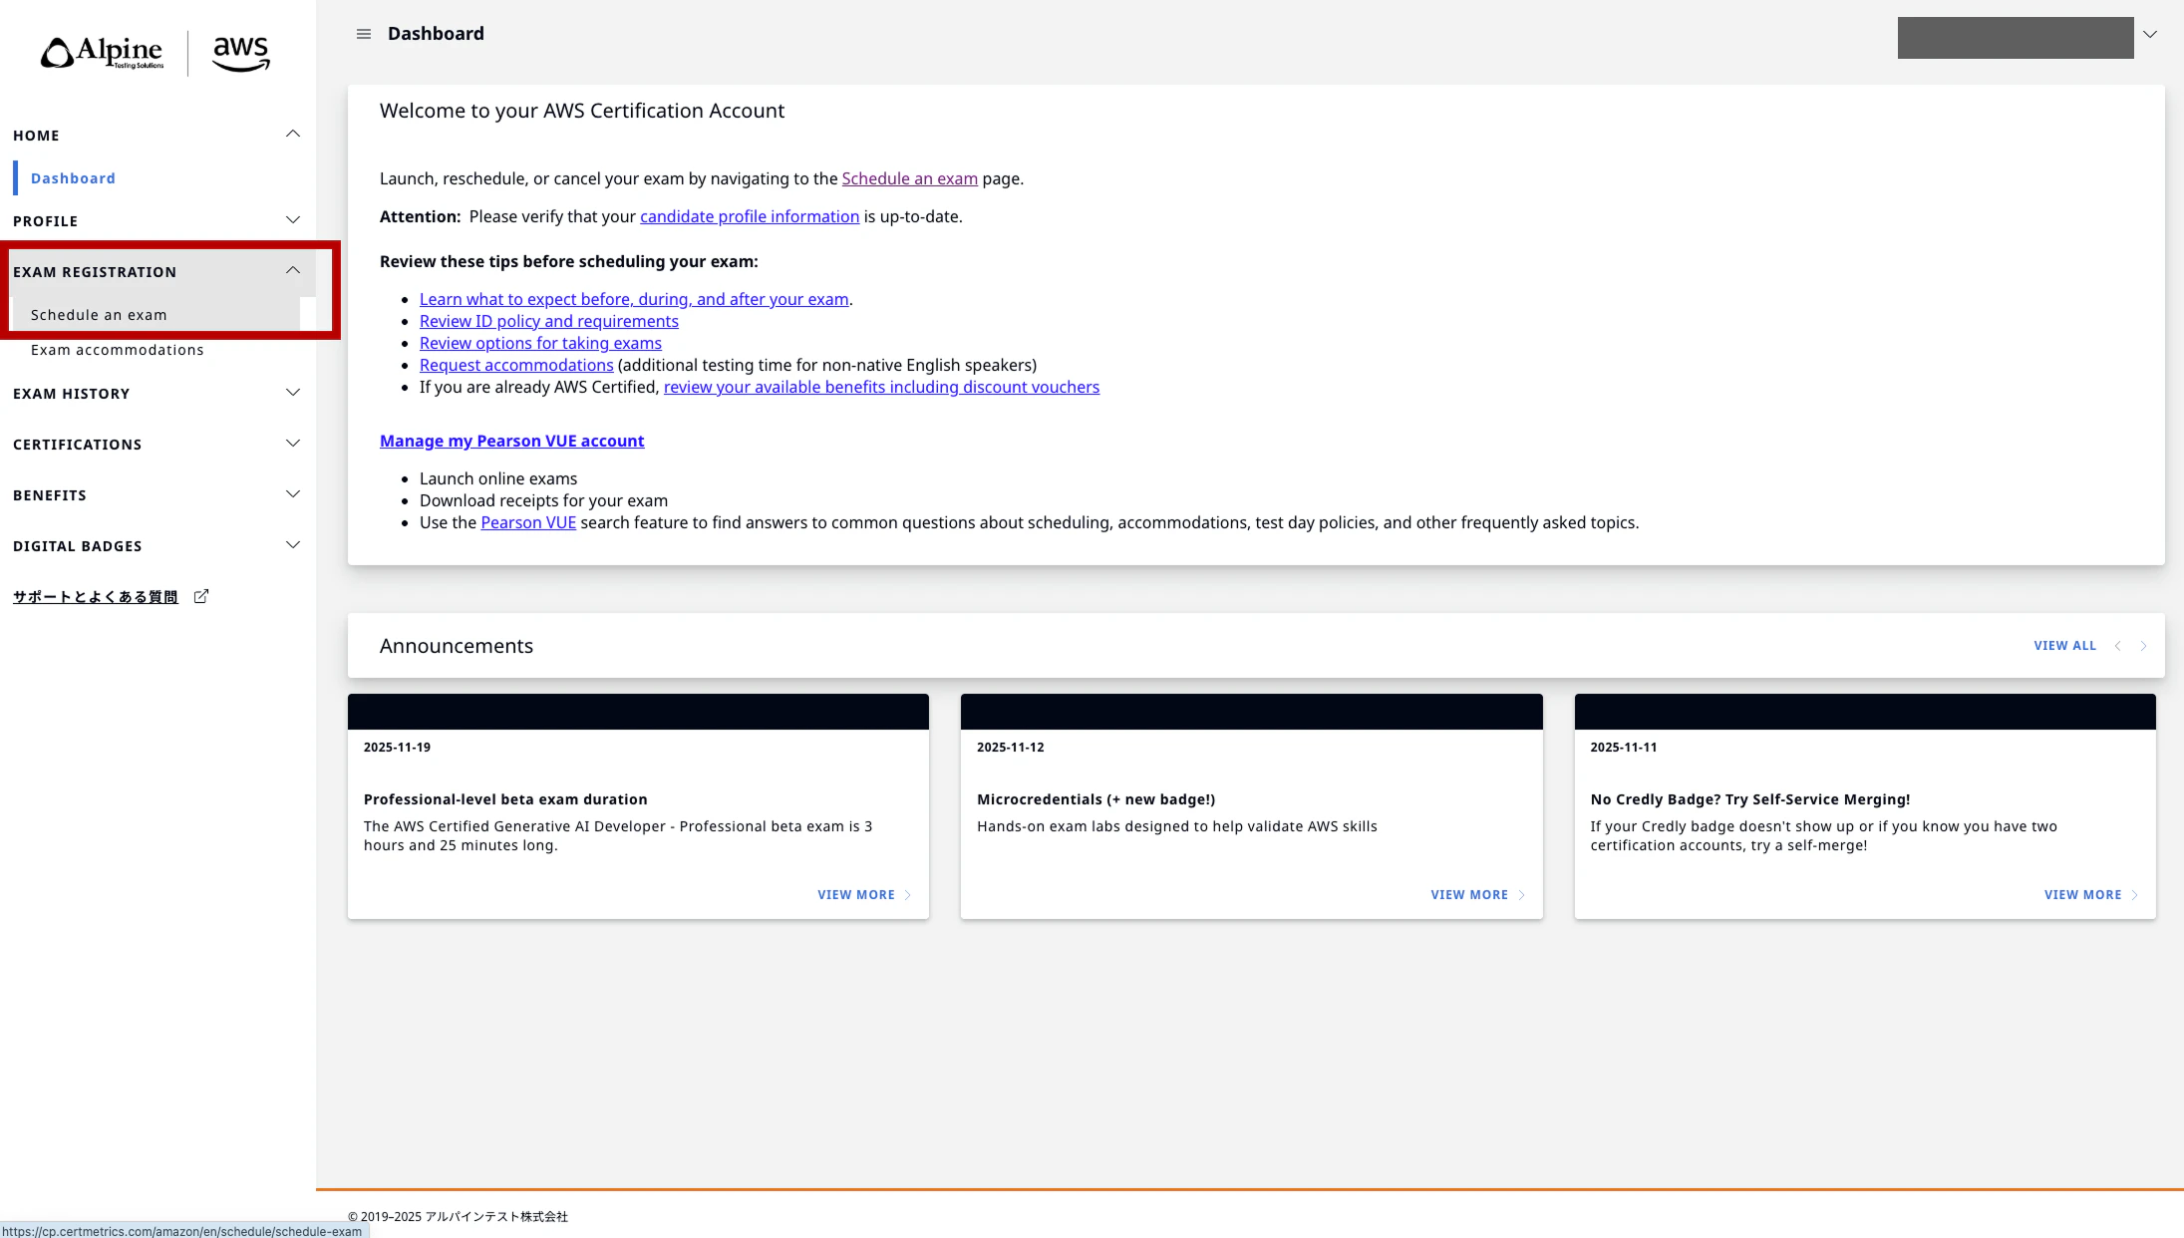
Task: View more on Professional-level beta exam duration
Action: point(864,895)
